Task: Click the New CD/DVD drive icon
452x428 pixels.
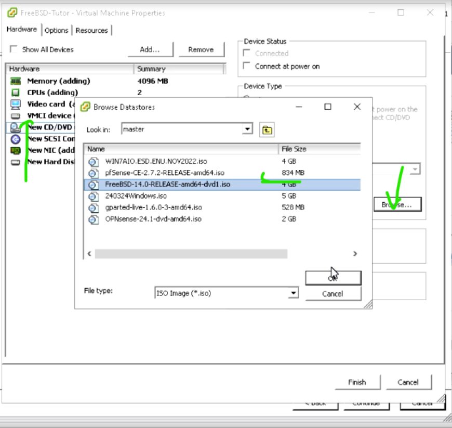Action: click(x=15, y=127)
